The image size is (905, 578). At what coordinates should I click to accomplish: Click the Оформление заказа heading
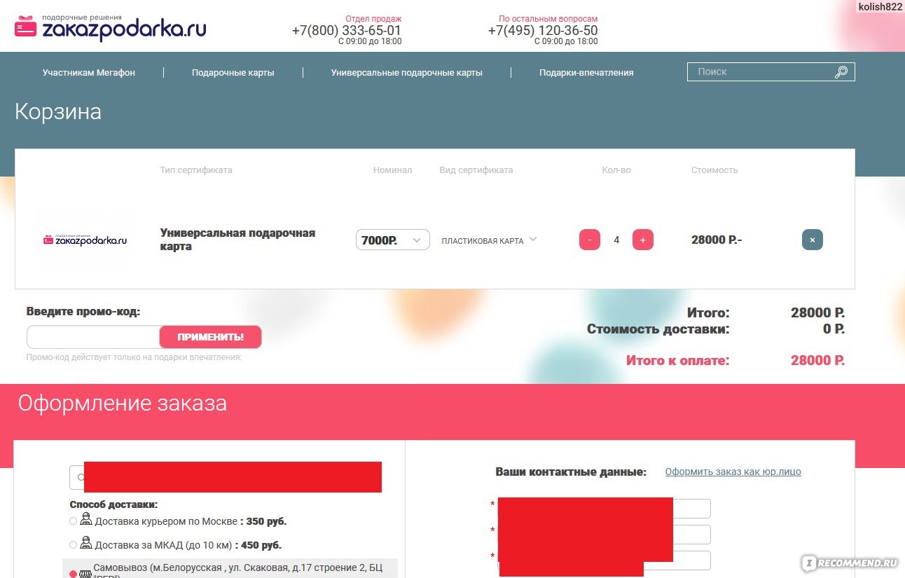pyautogui.click(x=122, y=404)
